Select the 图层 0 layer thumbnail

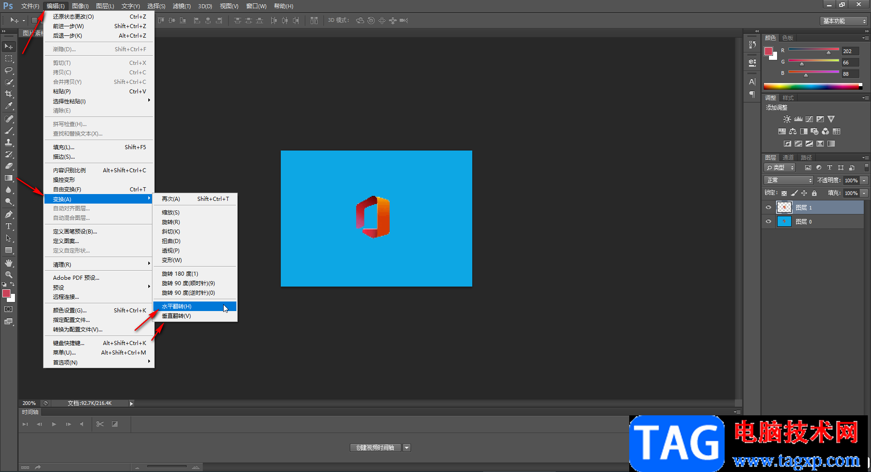click(x=784, y=222)
